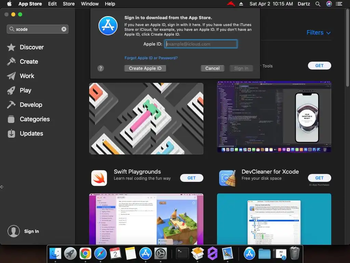
Task: Open the Xcode editor screenshot thumbnail
Action: tap(274, 117)
